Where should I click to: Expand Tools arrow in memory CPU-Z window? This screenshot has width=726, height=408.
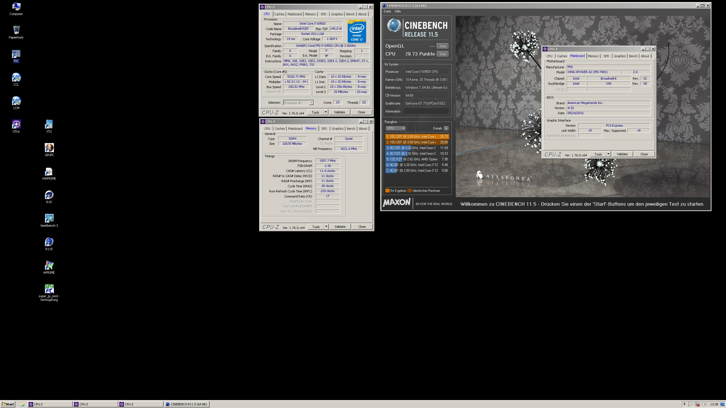click(326, 227)
